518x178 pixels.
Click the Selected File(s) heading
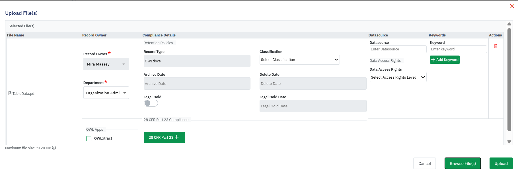(x=21, y=26)
